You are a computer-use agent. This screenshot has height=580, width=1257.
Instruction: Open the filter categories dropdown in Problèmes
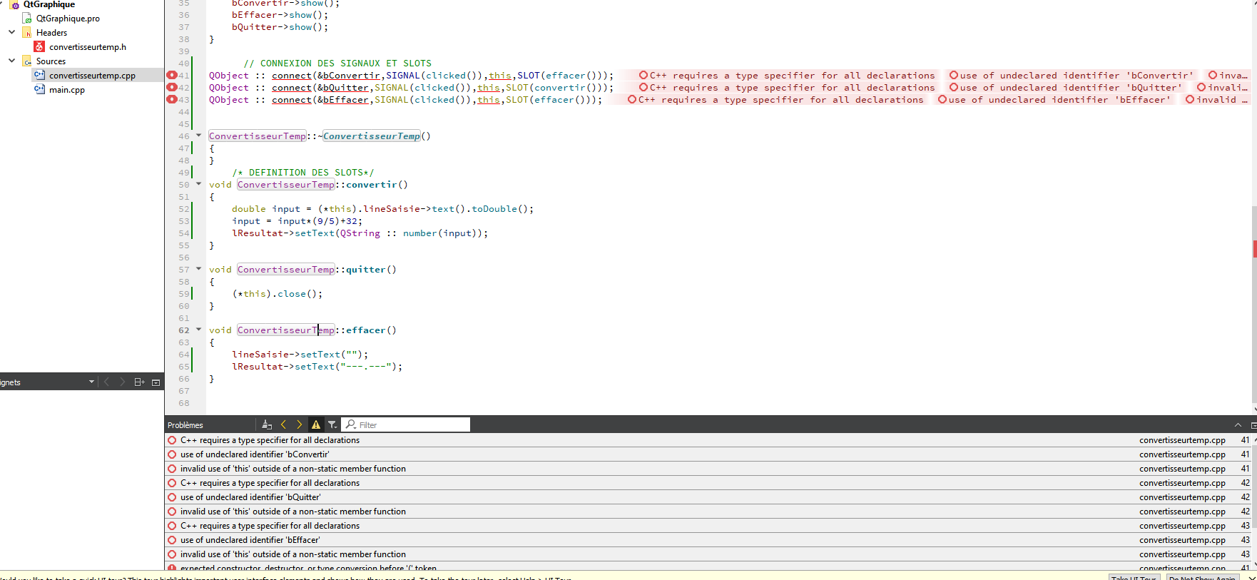click(x=332, y=424)
